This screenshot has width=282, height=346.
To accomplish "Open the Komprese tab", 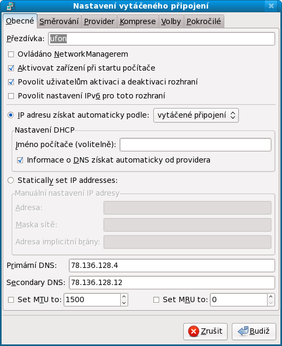I will [x=138, y=21].
